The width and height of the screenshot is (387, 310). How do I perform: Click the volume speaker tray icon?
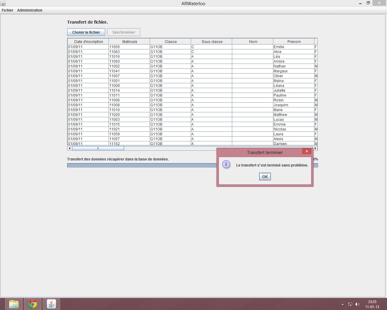pos(357,304)
